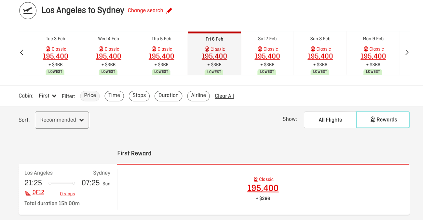Select the 195,400 Classic fare for the QF12 flight
This screenshot has height=220, width=423.
point(263,188)
